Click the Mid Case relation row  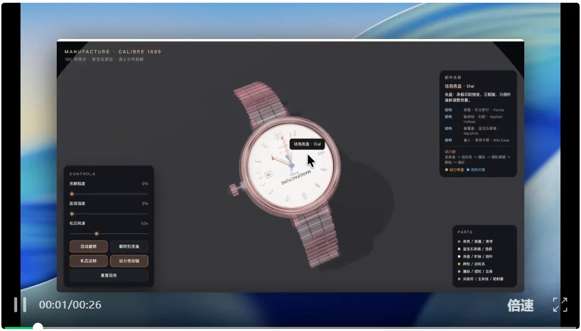pos(477,140)
